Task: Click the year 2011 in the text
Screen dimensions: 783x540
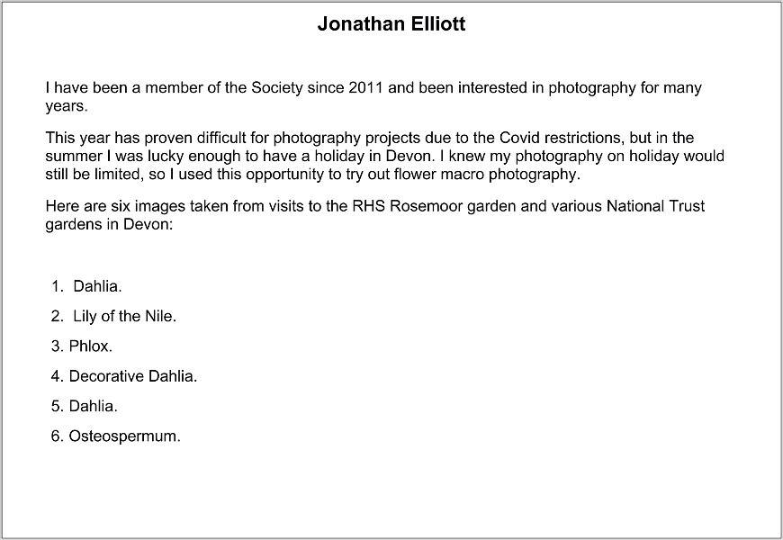Action: pyautogui.click(x=365, y=88)
